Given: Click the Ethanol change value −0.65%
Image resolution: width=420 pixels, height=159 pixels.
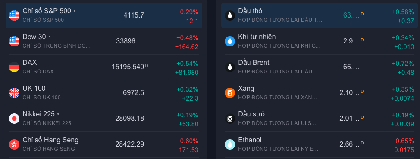Looking at the screenshot, I should pos(403,141).
